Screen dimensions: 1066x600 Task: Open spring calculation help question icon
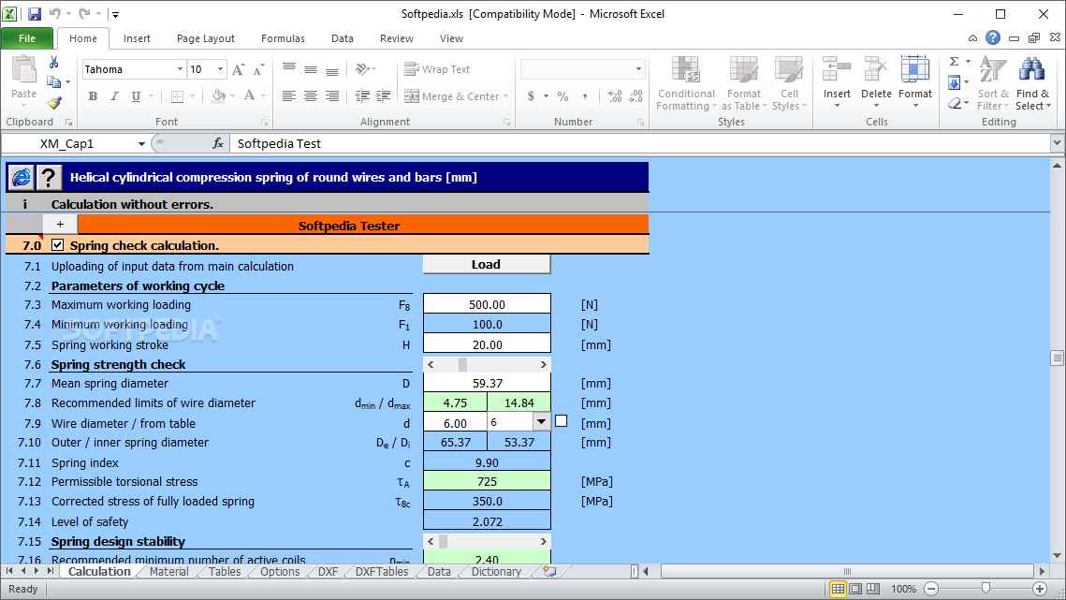click(x=49, y=178)
